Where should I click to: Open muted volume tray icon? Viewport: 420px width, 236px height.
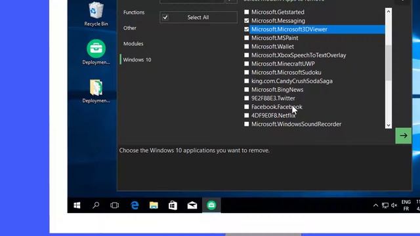point(394,205)
